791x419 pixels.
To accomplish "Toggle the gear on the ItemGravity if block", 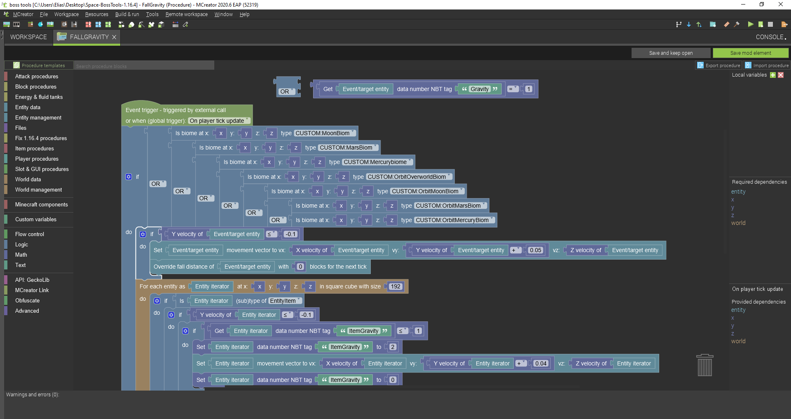I will [185, 331].
